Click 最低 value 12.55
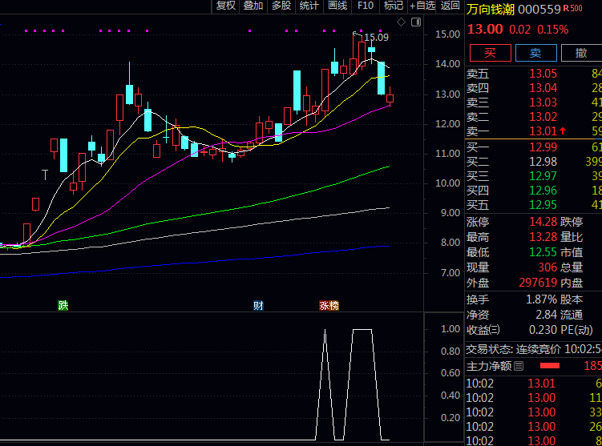The height and width of the screenshot is (446, 602). 543,252
